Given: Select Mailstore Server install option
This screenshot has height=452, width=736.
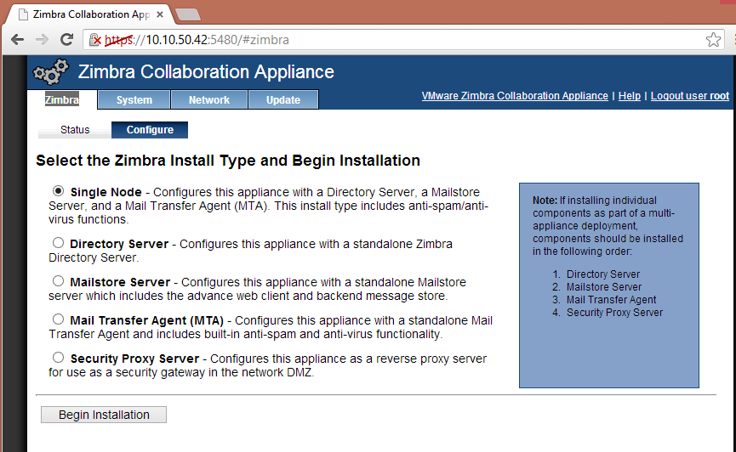Looking at the screenshot, I should [x=58, y=281].
